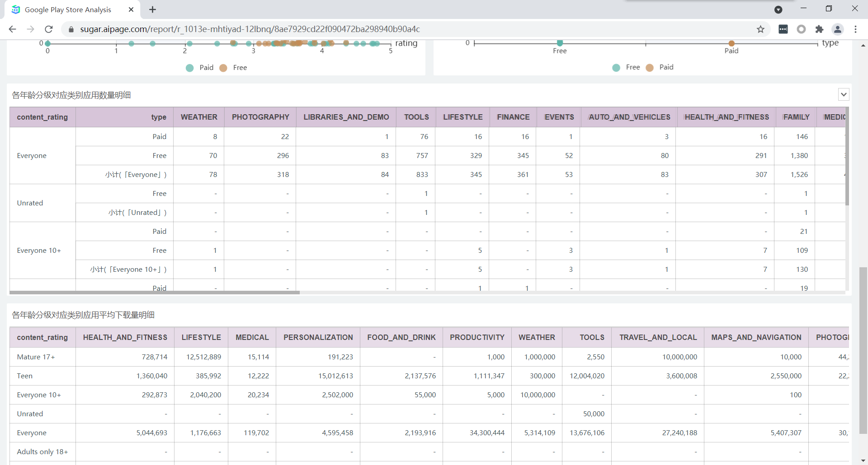Click the PERSONALIZATION column header
Image resolution: width=868 pixels, height=465 pixels.
[318, 337]
